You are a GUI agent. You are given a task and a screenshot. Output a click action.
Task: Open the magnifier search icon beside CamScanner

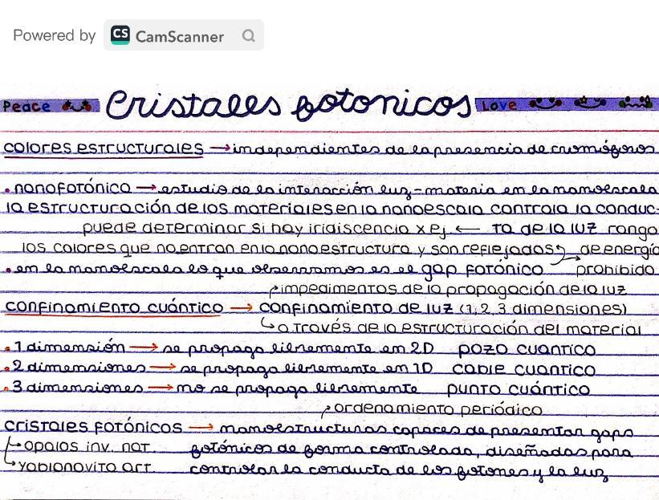coord(248,35)
